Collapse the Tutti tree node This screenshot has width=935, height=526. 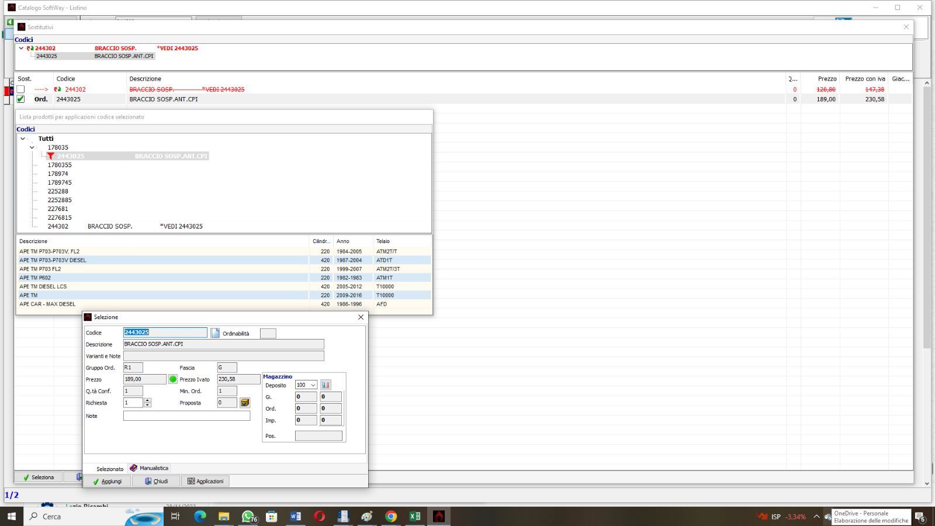23,139
